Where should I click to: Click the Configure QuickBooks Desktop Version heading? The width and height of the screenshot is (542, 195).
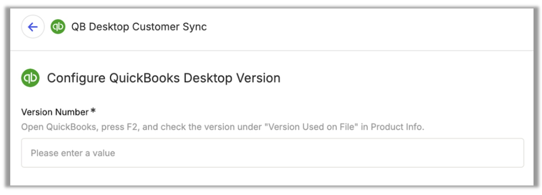[x=163, y=78]
